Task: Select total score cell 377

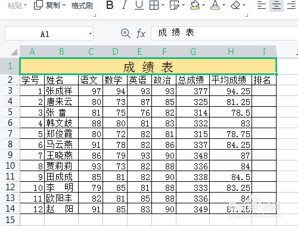Action: point(193,91)
